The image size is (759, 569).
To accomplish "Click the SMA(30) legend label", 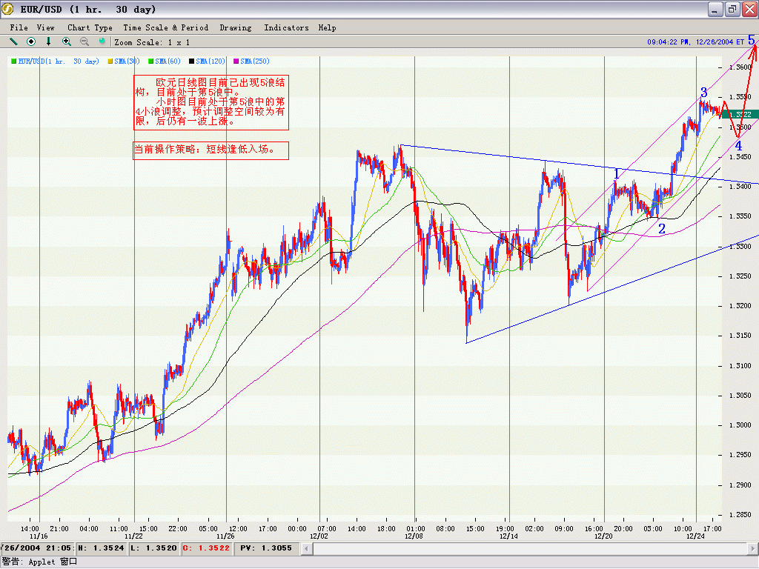I will click(x=127, y=61).
